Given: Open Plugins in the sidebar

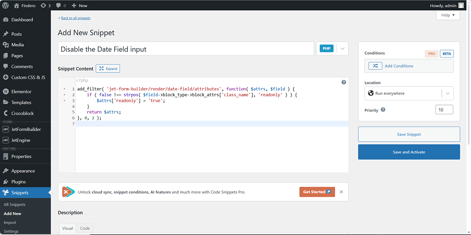Looking at the screenshot, I should [x=25, y=182].
